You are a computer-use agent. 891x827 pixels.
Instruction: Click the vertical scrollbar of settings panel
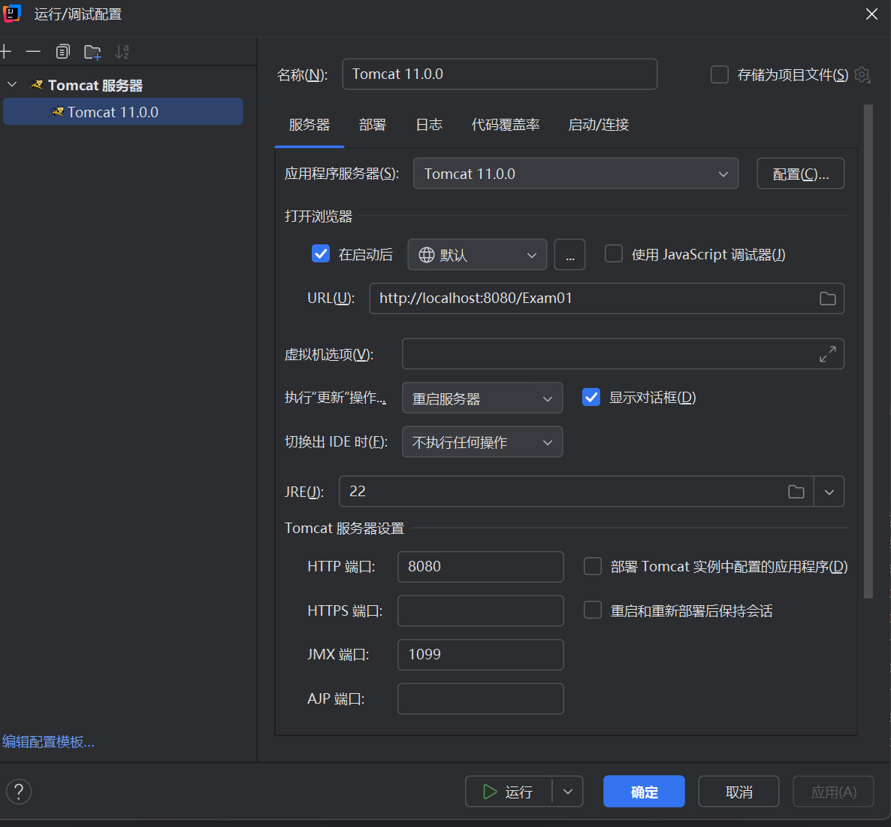coord(868,350)
